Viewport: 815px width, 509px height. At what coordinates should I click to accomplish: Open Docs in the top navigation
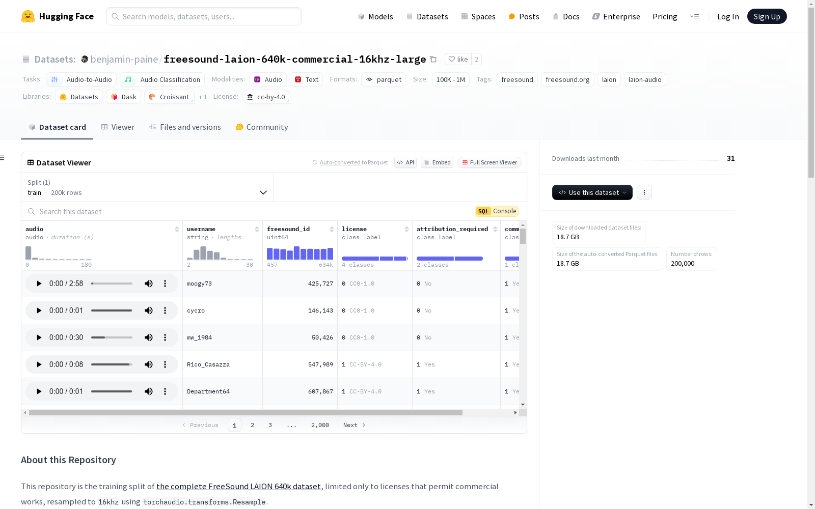(x=566, y=16)
